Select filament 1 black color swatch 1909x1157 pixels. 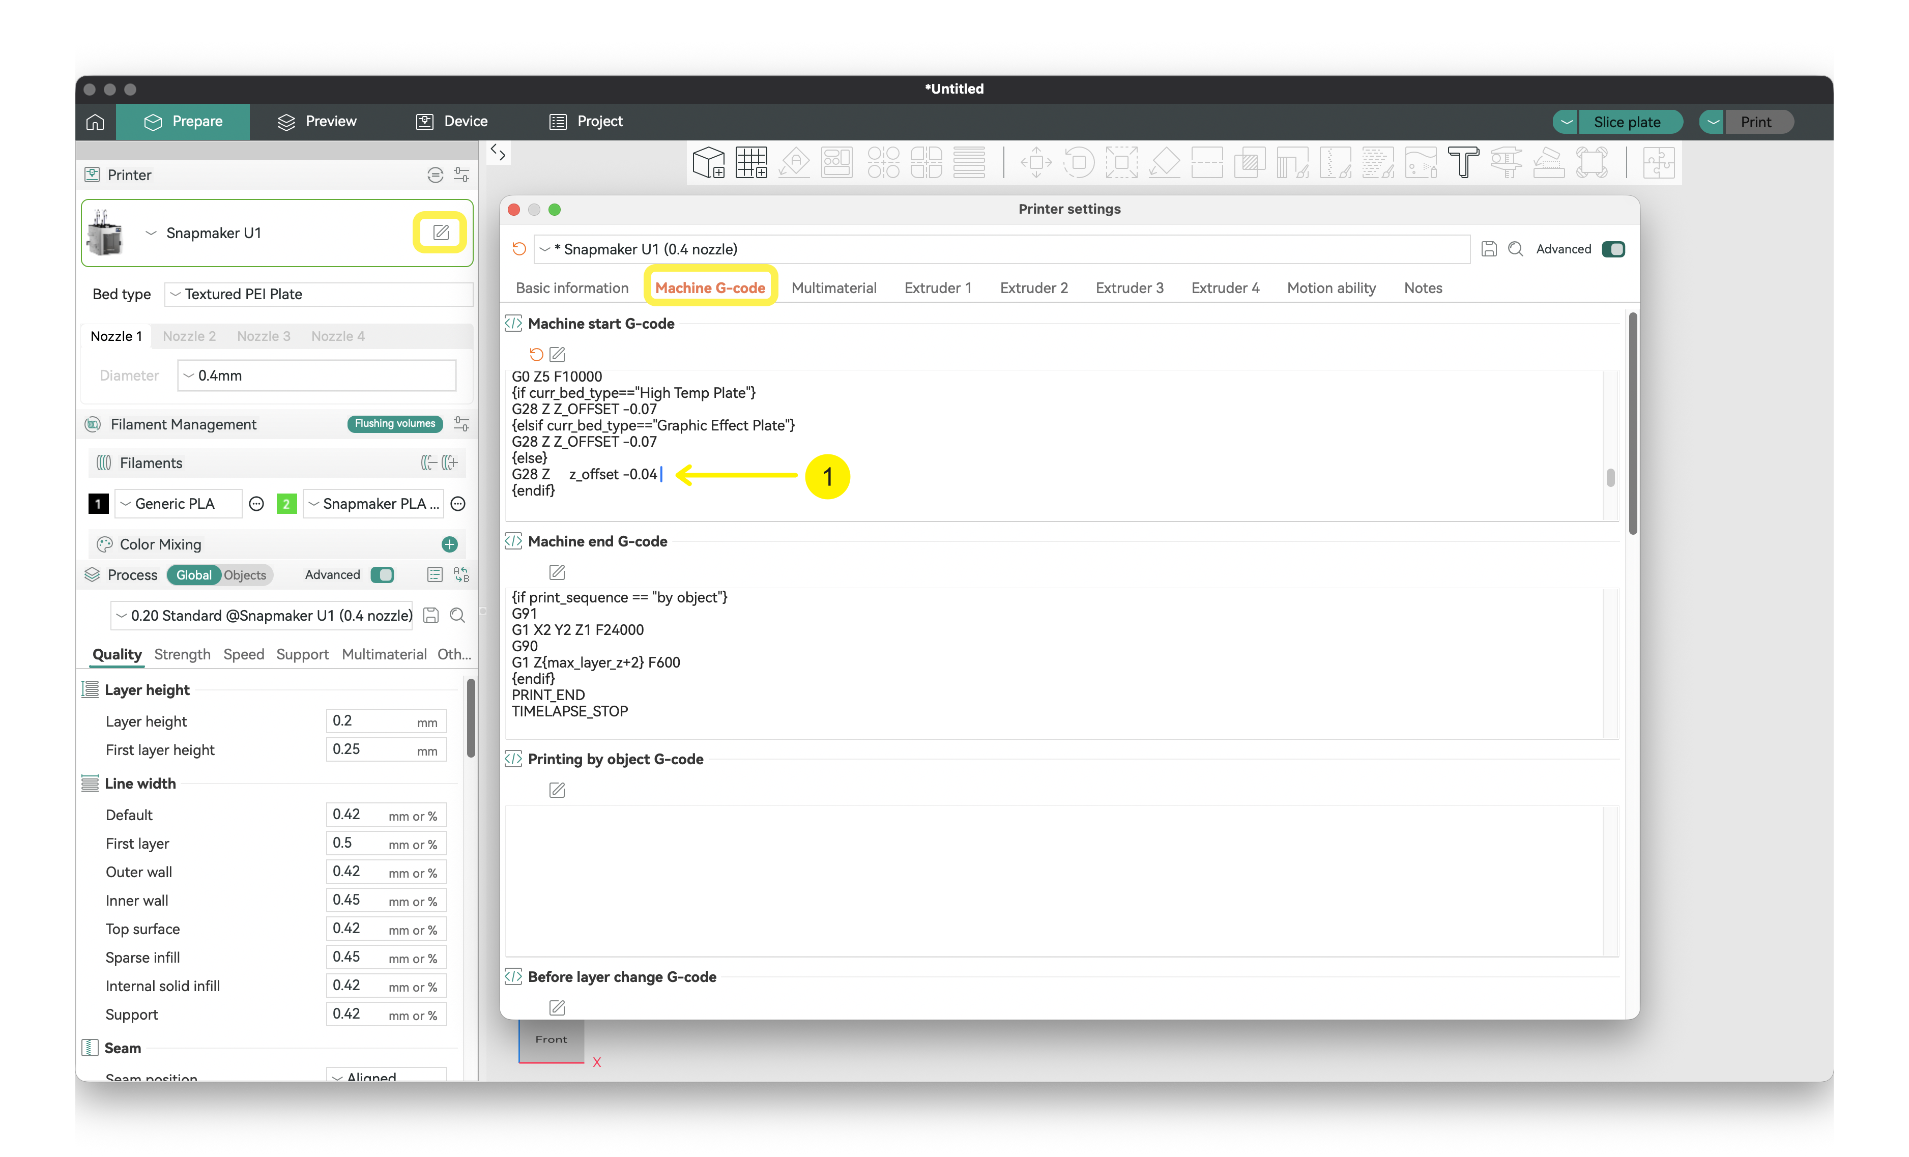(98, 504)
